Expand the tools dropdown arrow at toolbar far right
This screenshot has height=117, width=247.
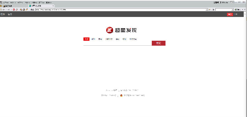coord(243,10)
